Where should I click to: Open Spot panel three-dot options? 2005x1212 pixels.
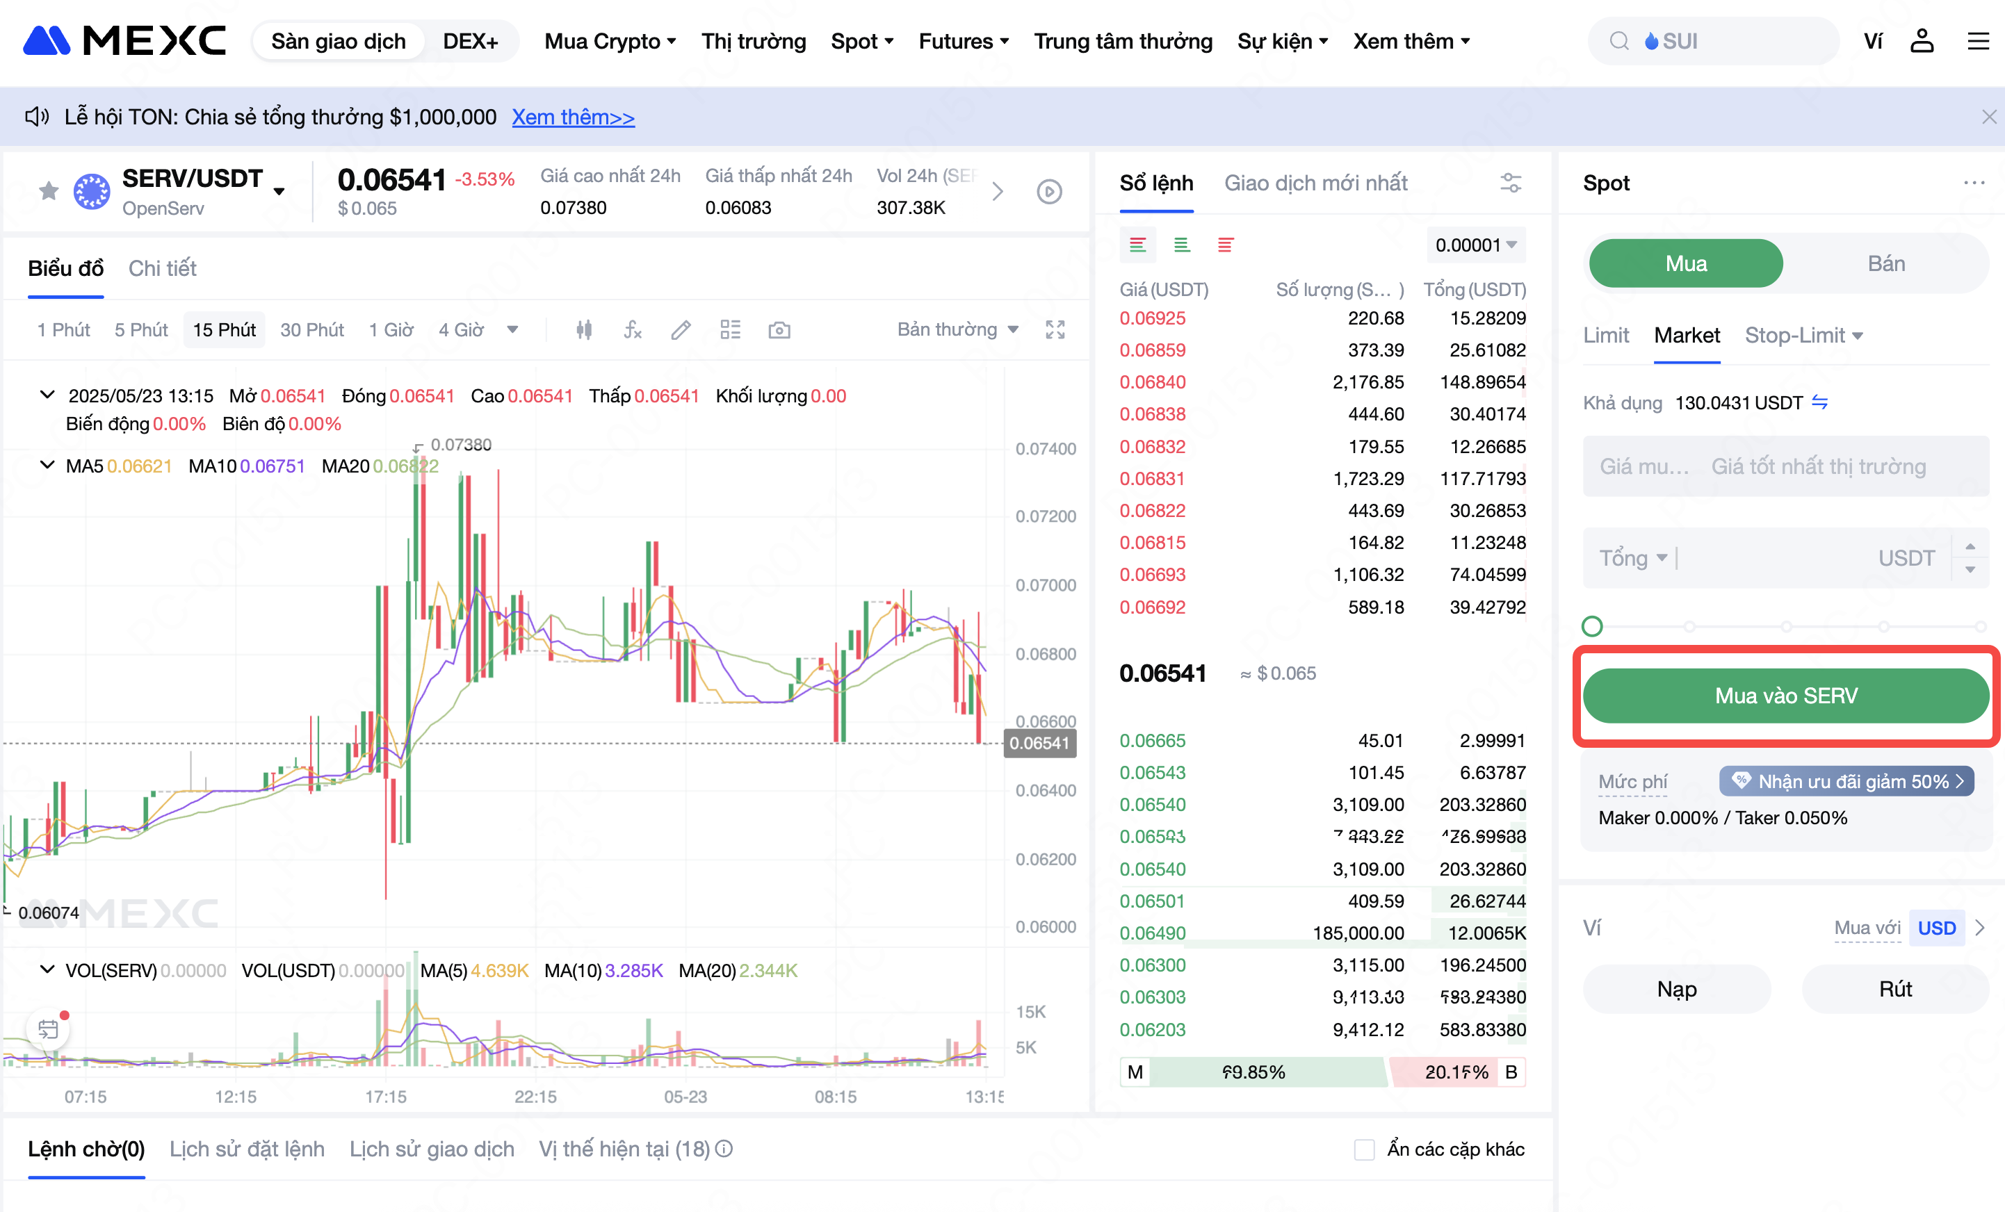(x=1974, y=182)
